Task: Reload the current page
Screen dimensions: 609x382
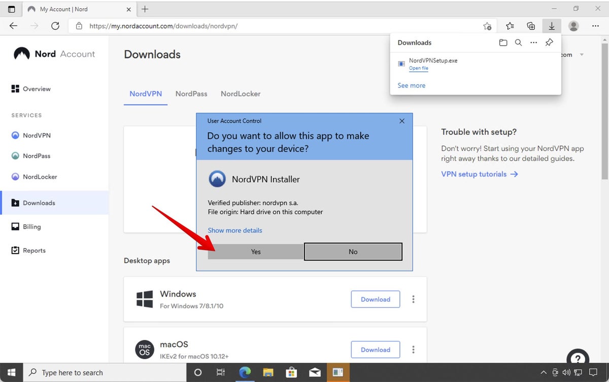Action: click(x=55, y=26)
